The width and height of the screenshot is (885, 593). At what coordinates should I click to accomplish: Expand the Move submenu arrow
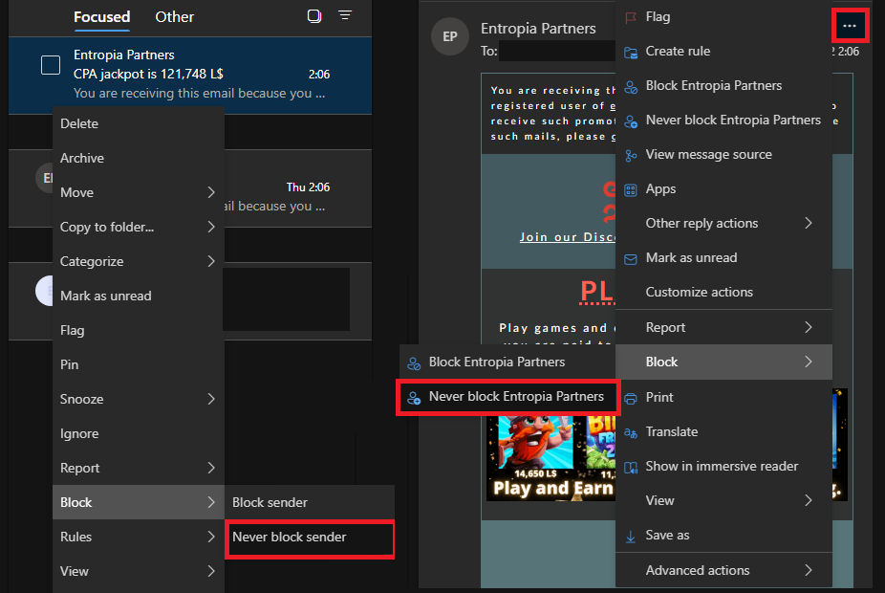pyautogui.click(x=211, y=192)
